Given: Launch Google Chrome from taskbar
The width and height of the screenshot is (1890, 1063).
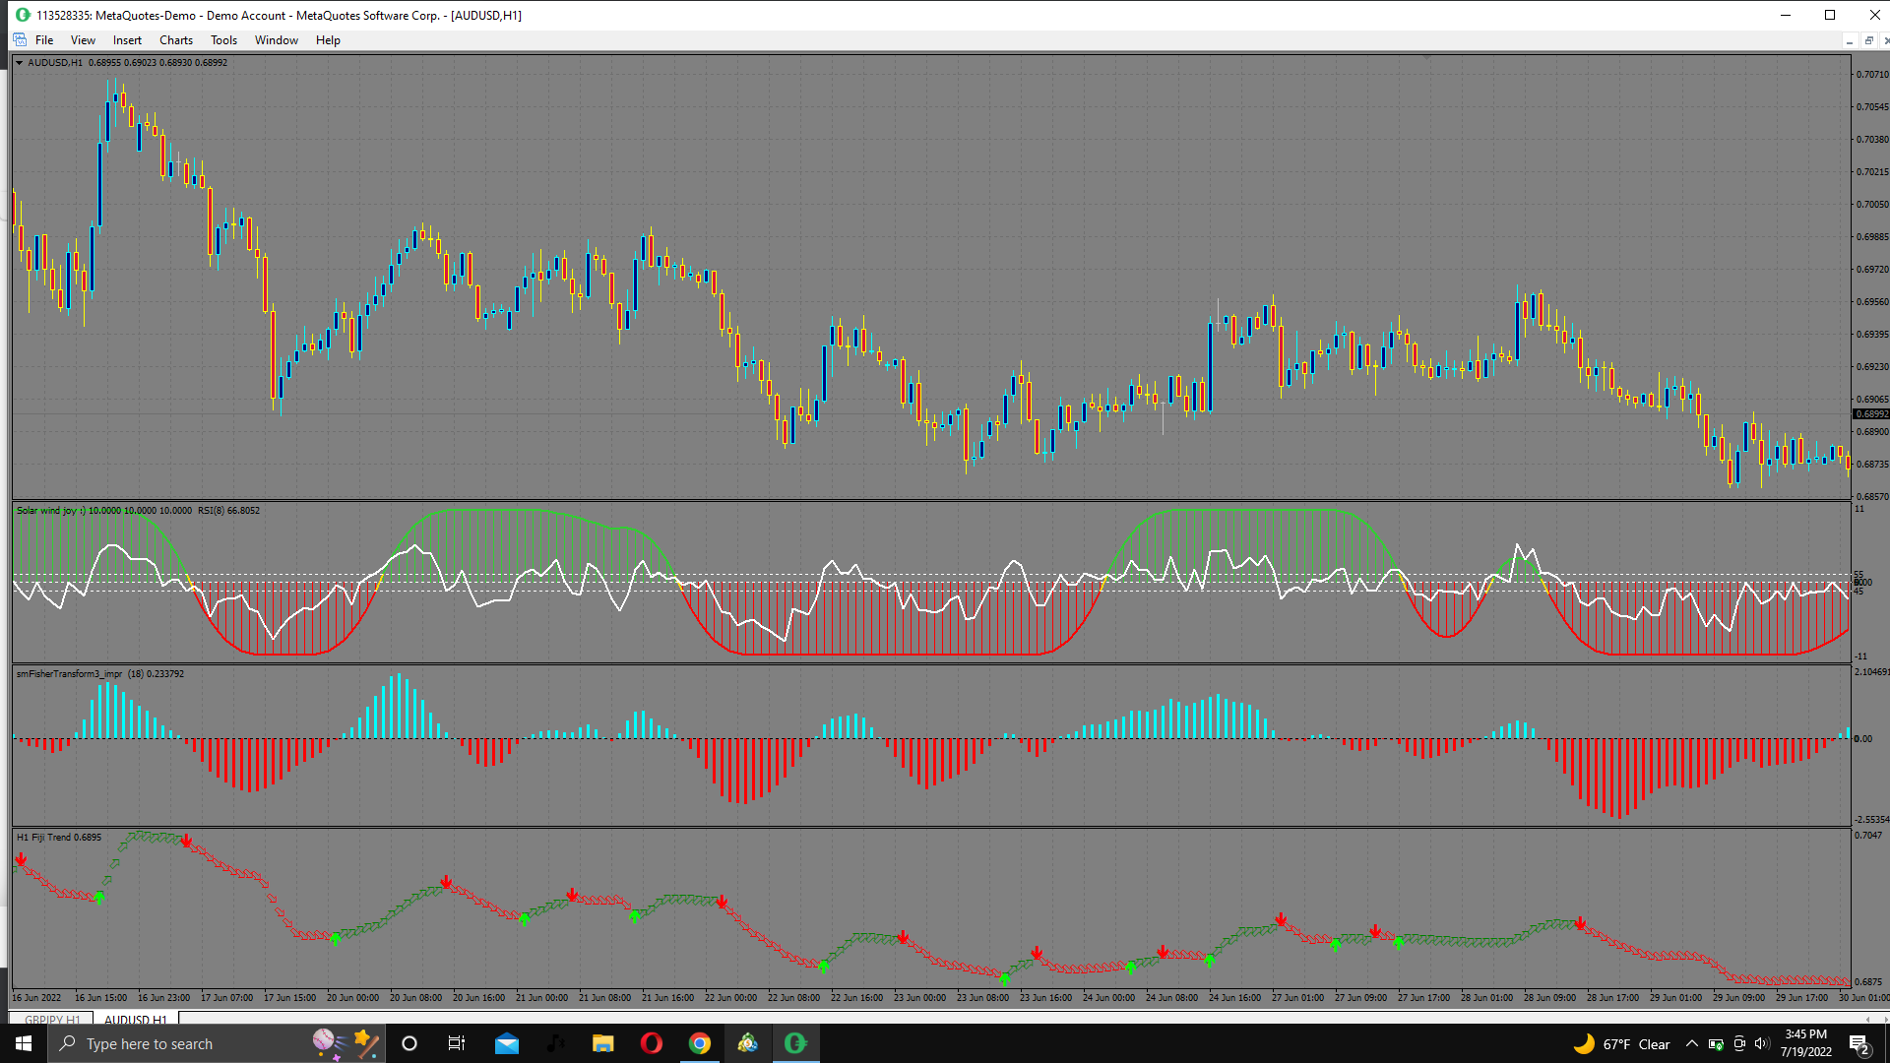Looking at the screenshot, I should click(x=700, y=1043).
